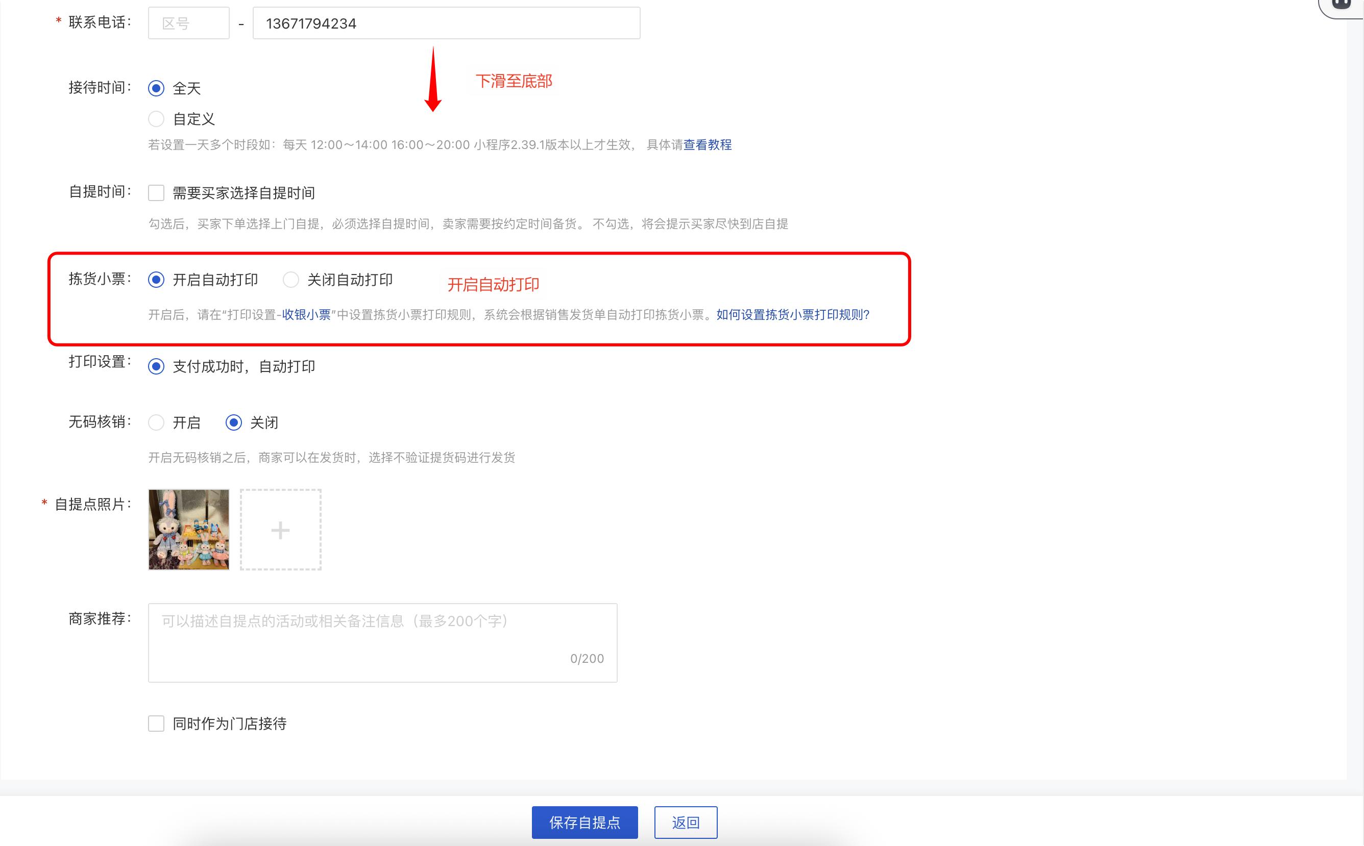This screenshot has height=846, width=1364.
Task: Click the 商家推荐 description text area
Action: pyautogui.click(x=382, y=642)
